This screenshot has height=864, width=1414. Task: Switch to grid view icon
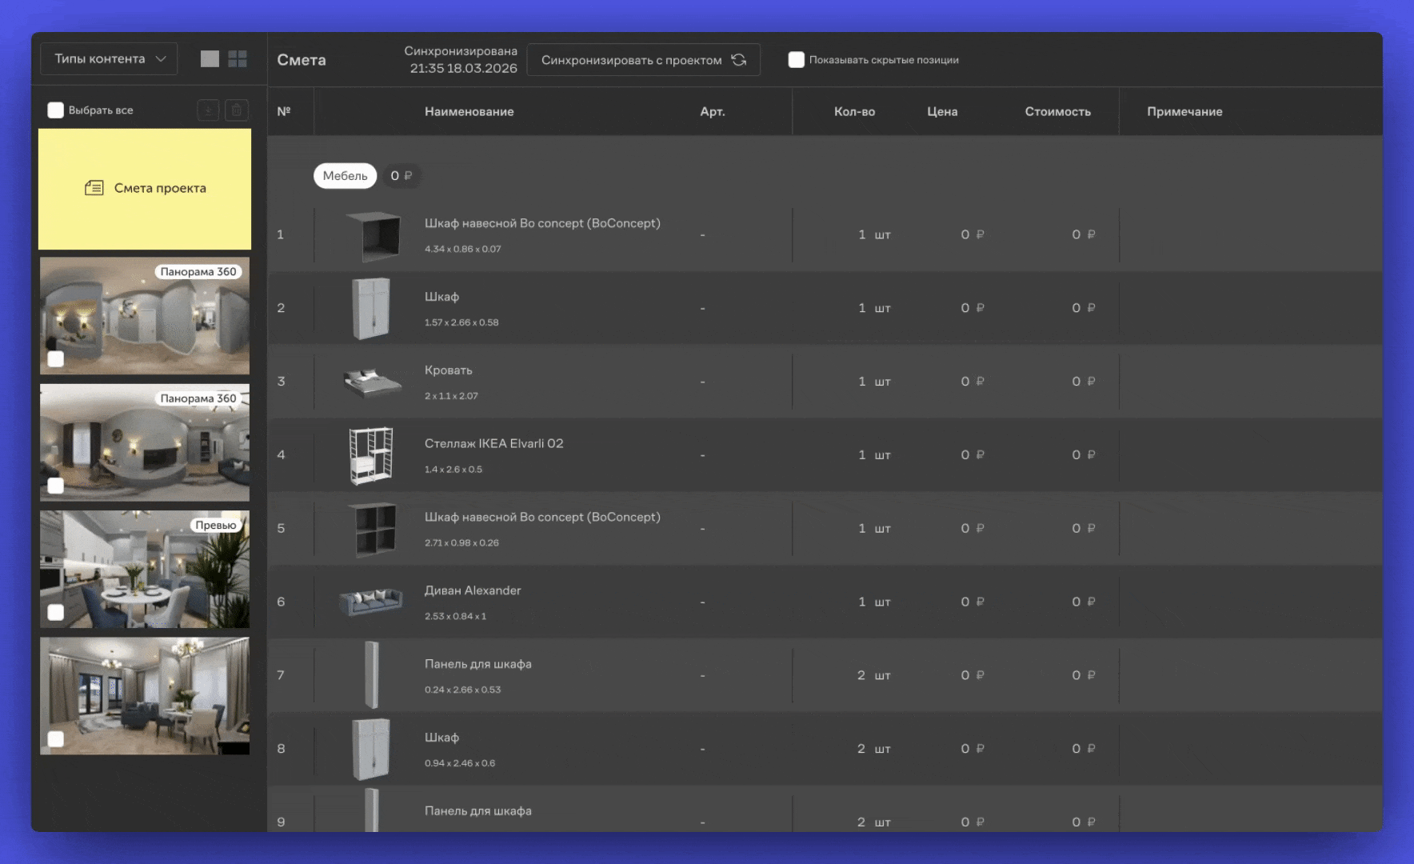238,59
